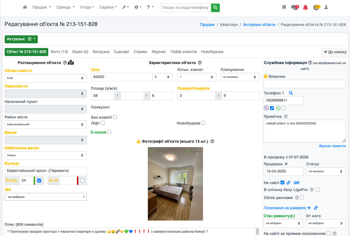Image resolution: width=350 pixels, height=236 pixels.
Task: Enable the Ліфт checkbox
Action: click(103, 123)
